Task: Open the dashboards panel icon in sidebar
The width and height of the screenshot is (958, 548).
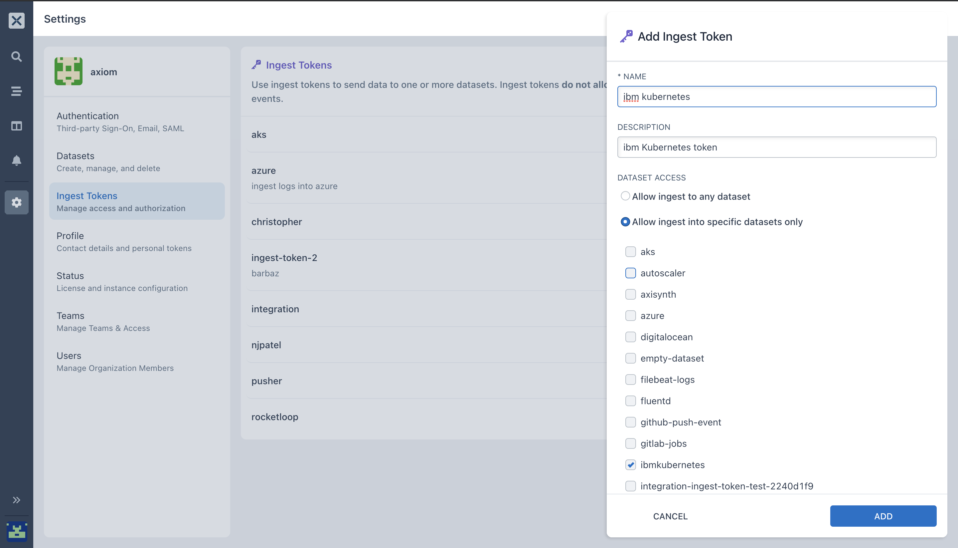Action: 17,126
